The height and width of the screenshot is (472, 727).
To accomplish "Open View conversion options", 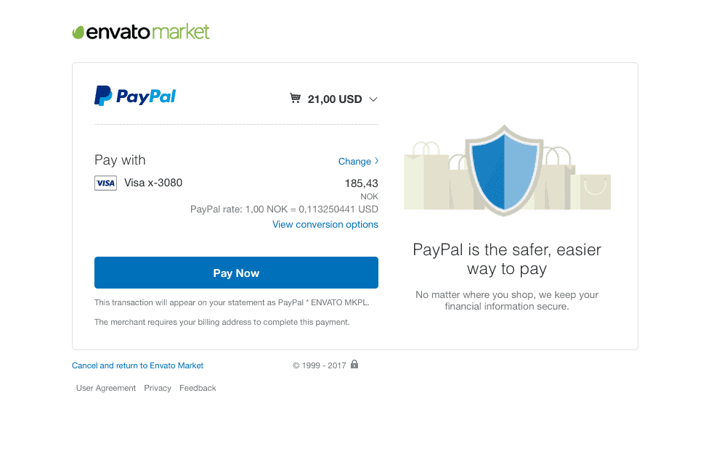I will pos(325,225).
